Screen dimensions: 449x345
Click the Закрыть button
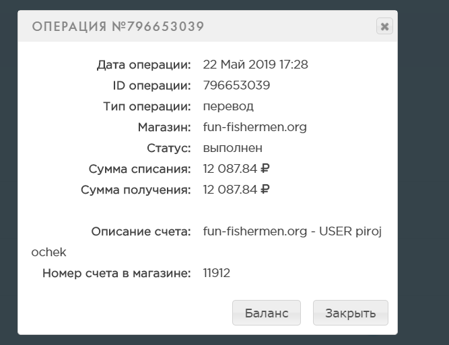[x=351, y=313]
